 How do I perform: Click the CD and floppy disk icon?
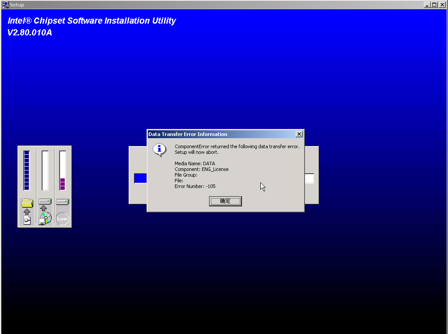[x=45, y=219]
